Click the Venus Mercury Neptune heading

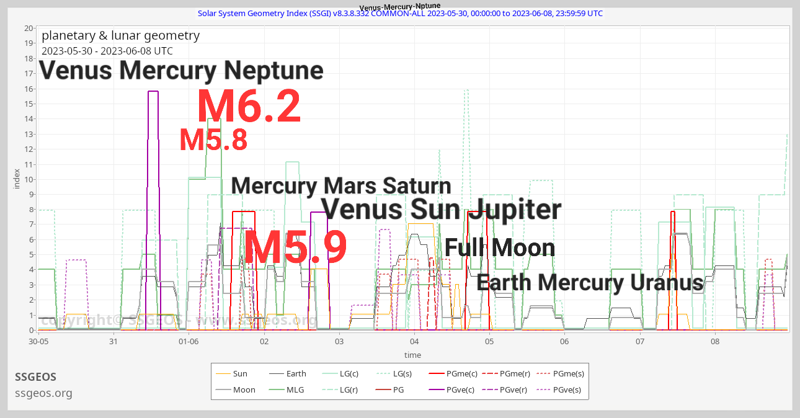tap(181, 71)
